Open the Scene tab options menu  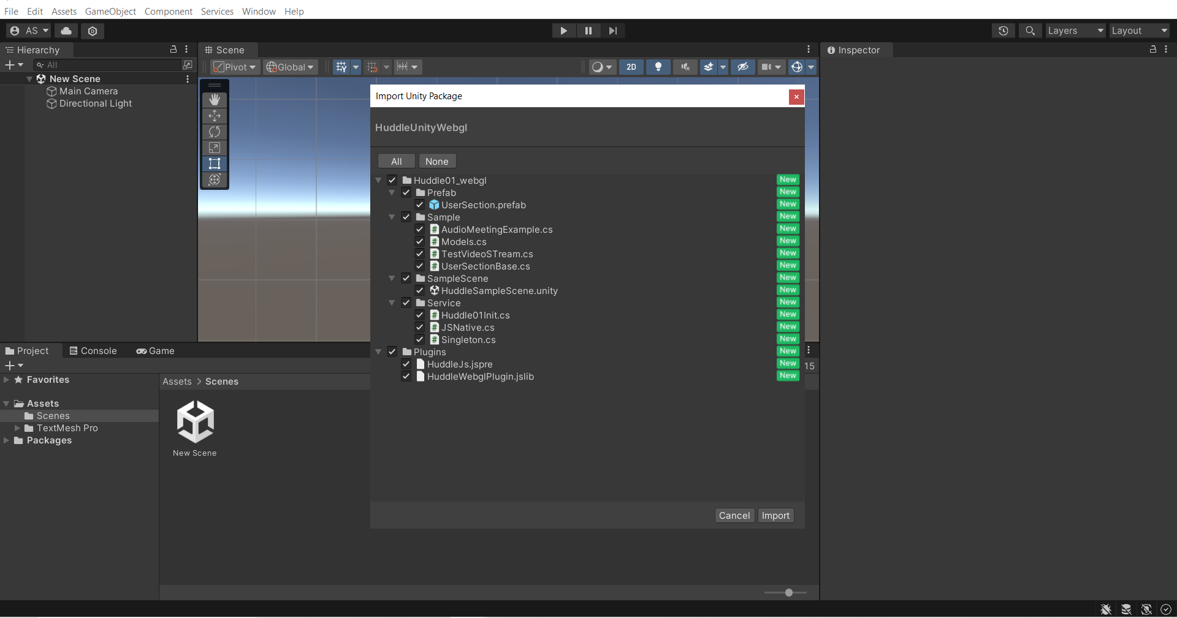click(809, 50)
